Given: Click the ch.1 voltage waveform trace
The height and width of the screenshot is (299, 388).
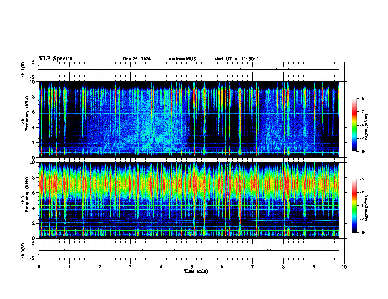Looking at the screenshot, I should coord(189,69).
